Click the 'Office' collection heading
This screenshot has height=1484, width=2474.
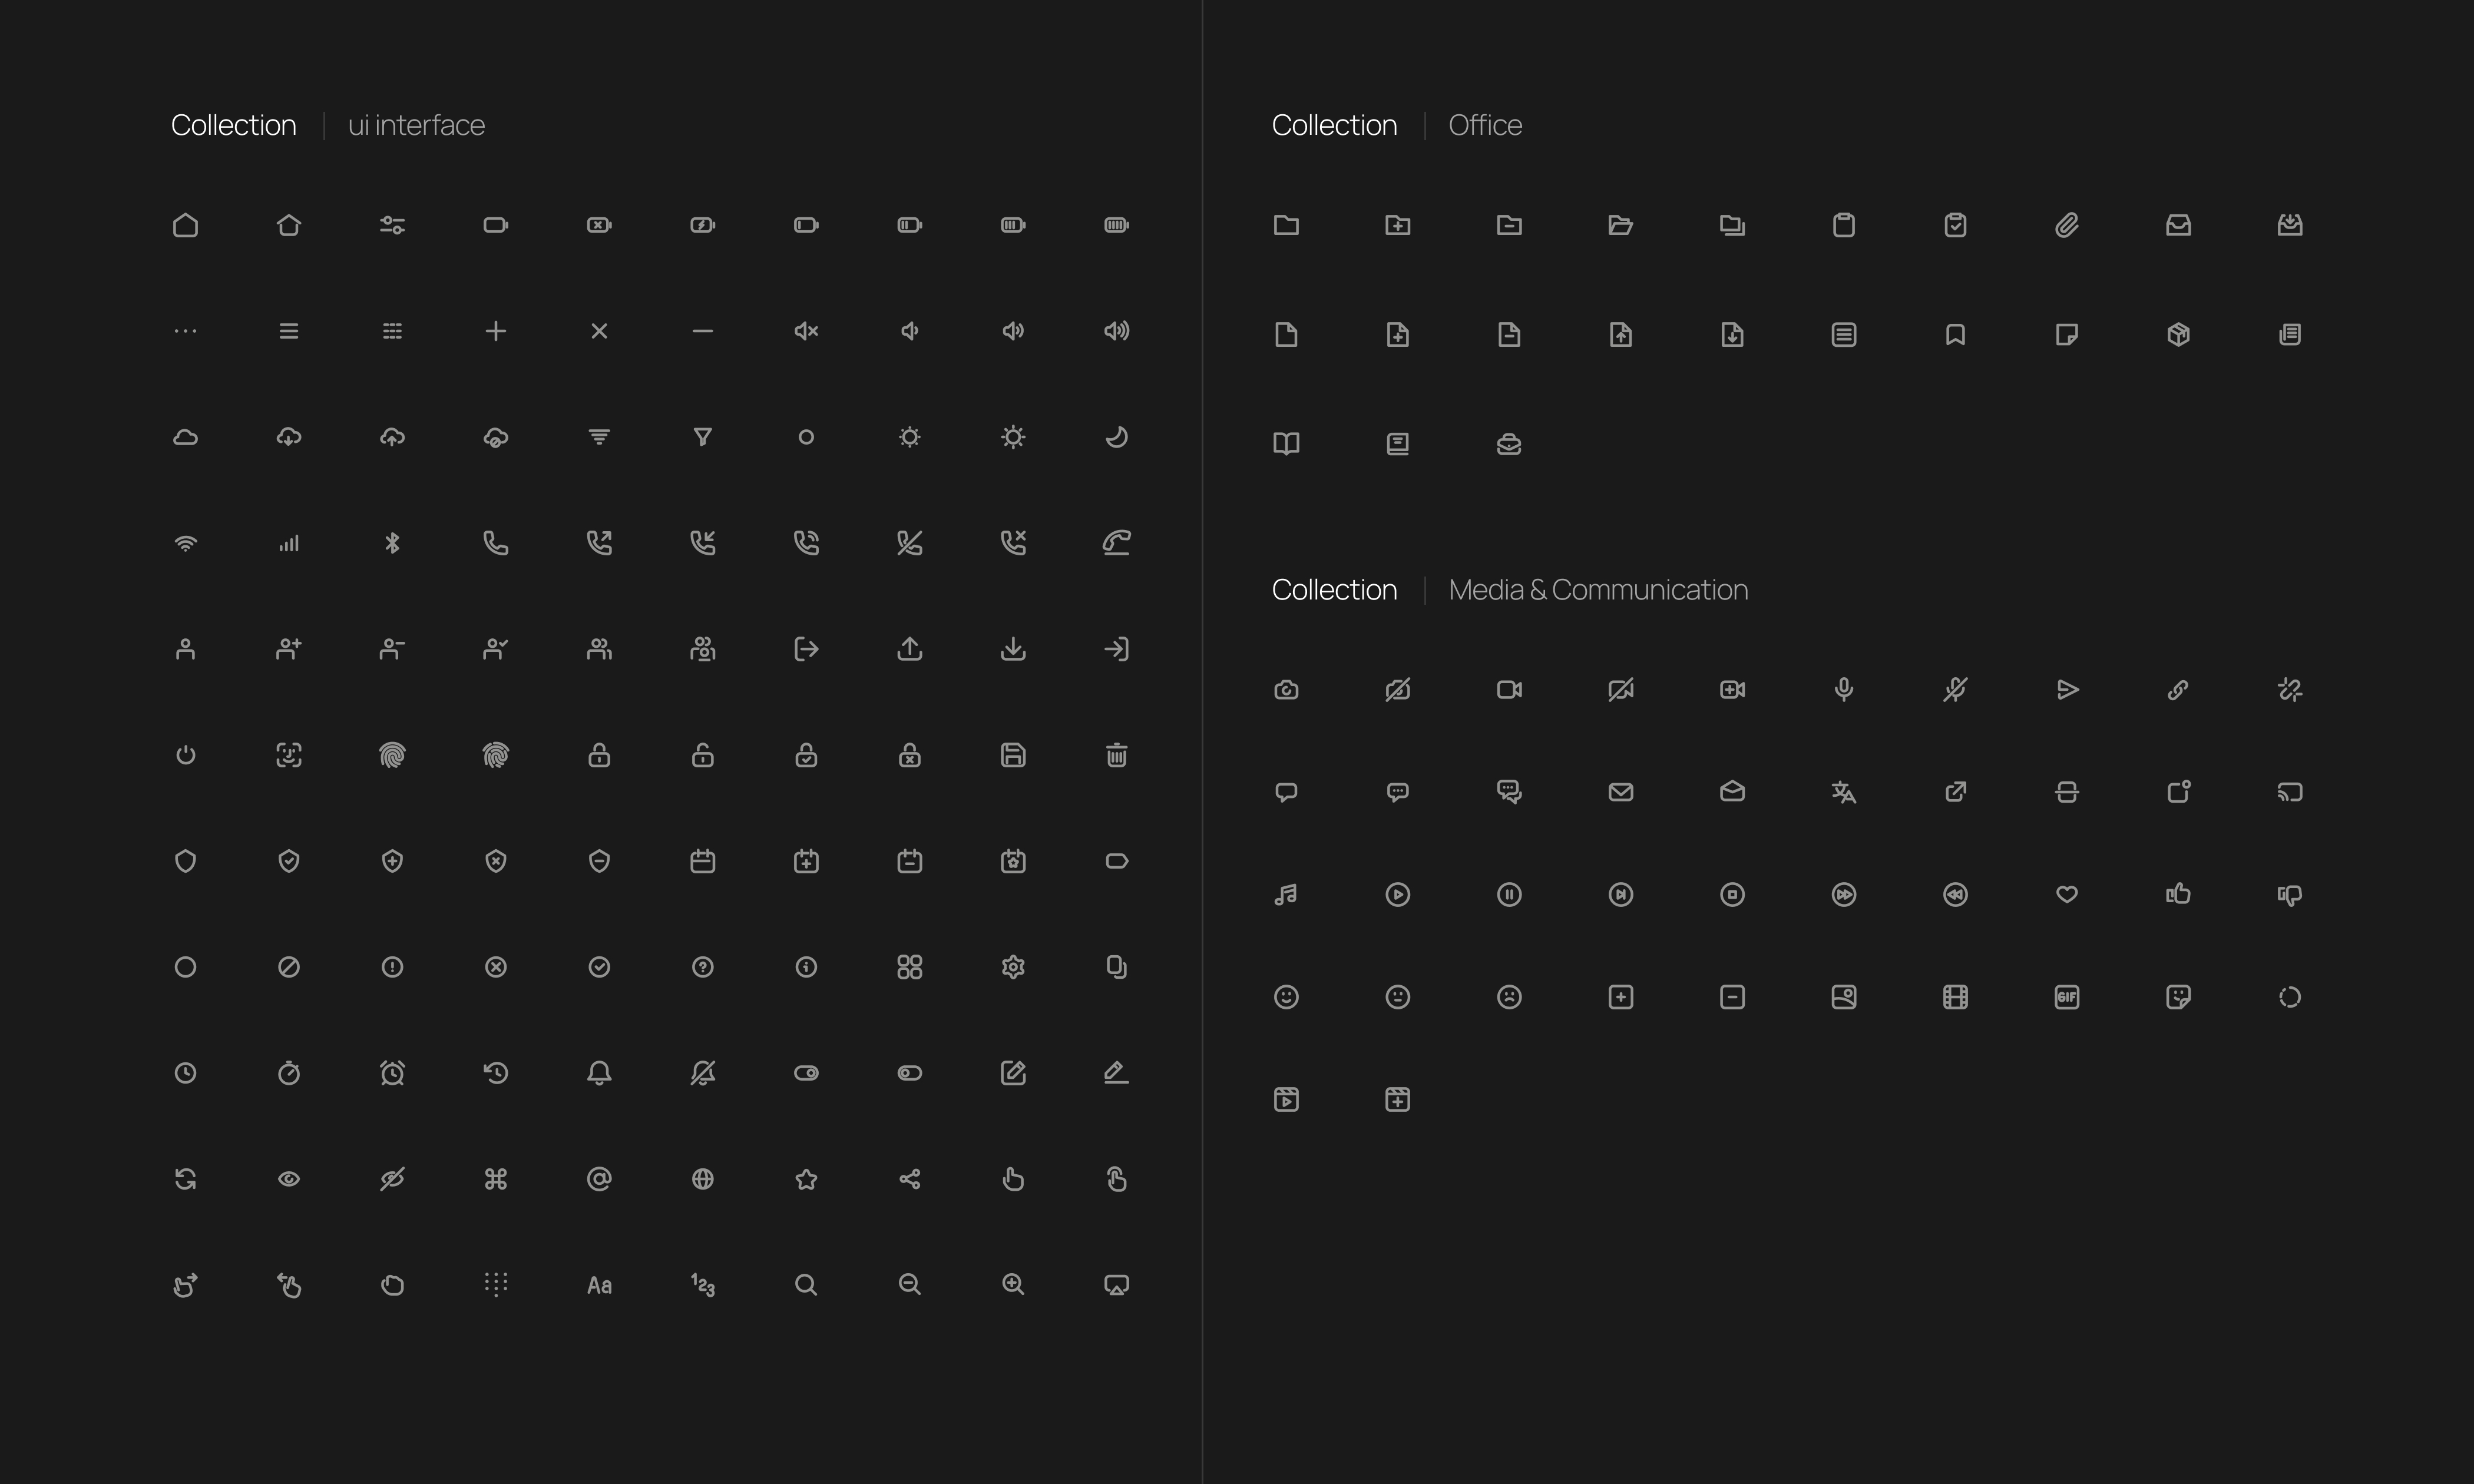point(1484,125)
